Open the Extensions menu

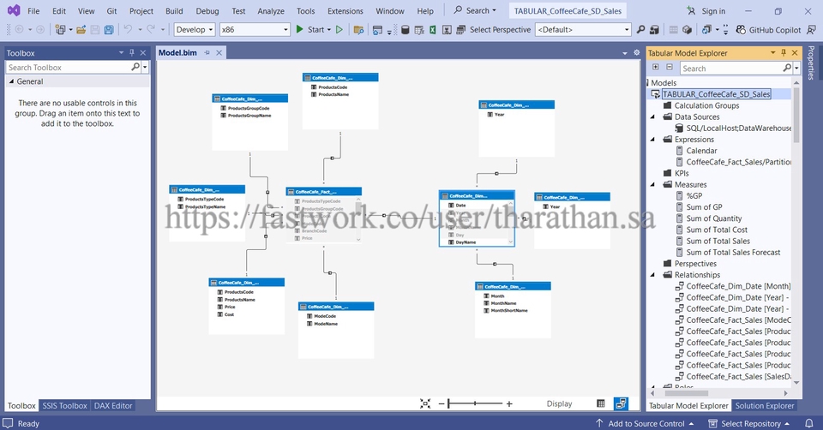pyautogui.click(x=345, y=11)
